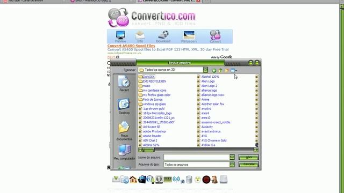Click the Convertico.com logo
The image size is (344, 193).
152,17
